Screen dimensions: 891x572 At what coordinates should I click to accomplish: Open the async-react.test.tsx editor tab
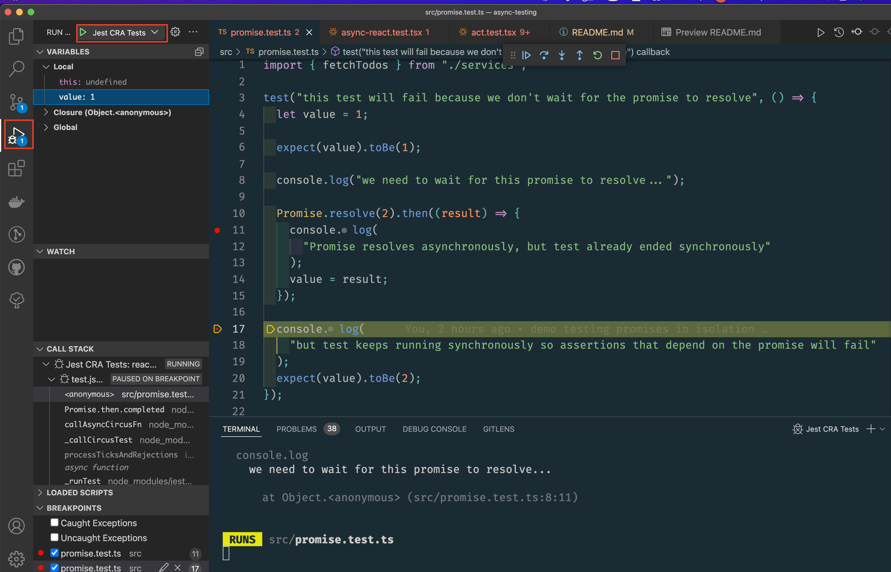click(381, 32)
